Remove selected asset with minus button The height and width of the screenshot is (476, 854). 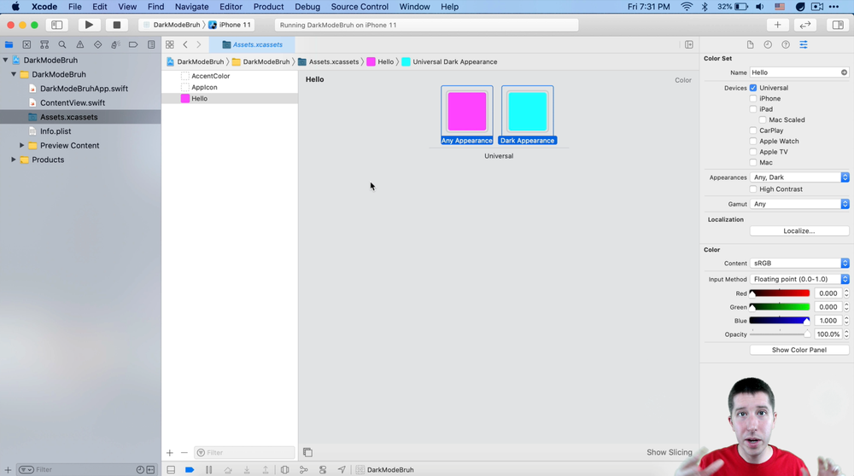(x=184, y=453)
